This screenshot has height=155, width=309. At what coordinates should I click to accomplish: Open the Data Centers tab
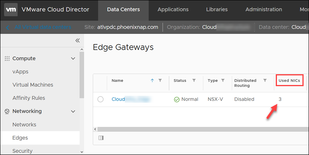123,9
